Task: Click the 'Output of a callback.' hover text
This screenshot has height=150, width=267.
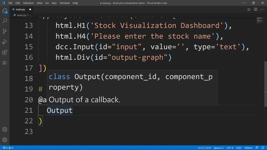Action: pyautogui.click(x=84, y=100)
